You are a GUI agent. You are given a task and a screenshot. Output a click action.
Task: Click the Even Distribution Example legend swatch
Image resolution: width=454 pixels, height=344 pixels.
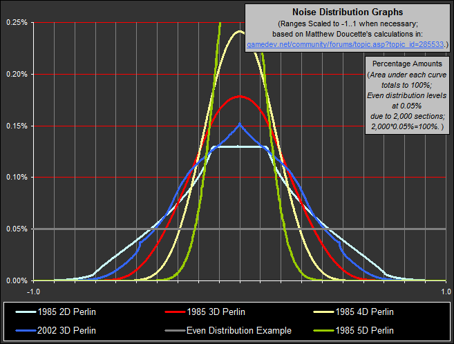click(x=175, y=330)
